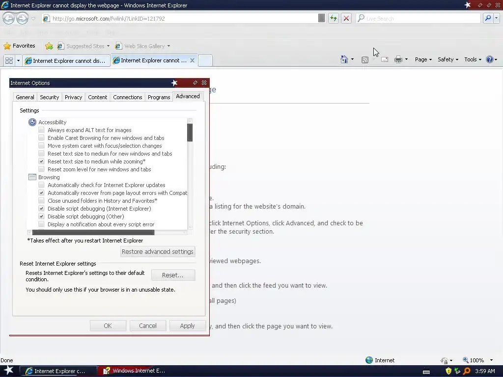Click the Compatibility View icon in address bar
This screenshot has width=503, height=377.
[x=321, y=18]
